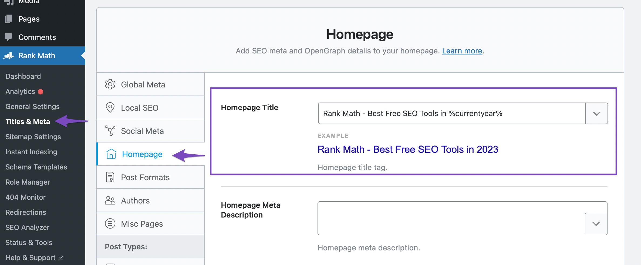The image size is (641, 265).
Task: Click the Help & Support external link icon
Action: (61, 258)
